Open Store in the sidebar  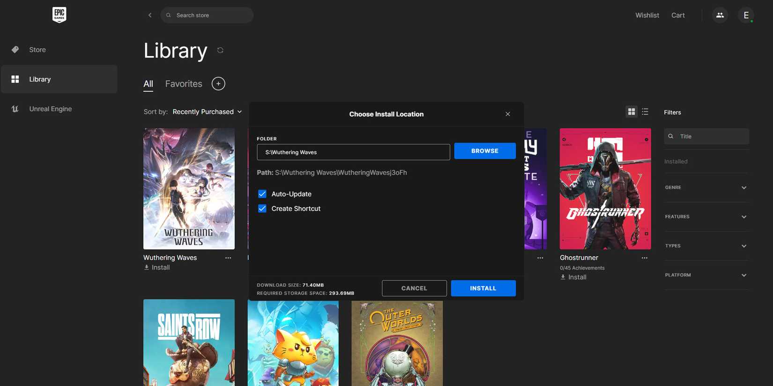[59, 50]
